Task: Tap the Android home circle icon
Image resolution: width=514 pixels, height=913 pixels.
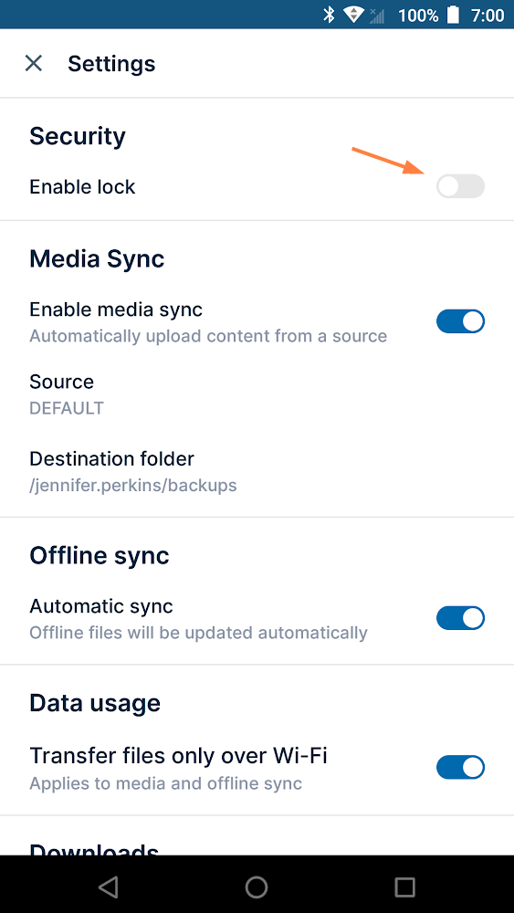Action: point(257,887)
